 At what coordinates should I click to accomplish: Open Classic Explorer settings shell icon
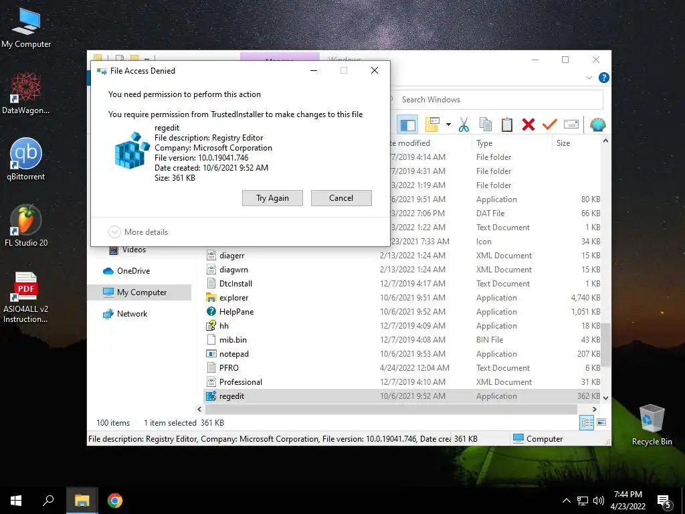[597, 124]
